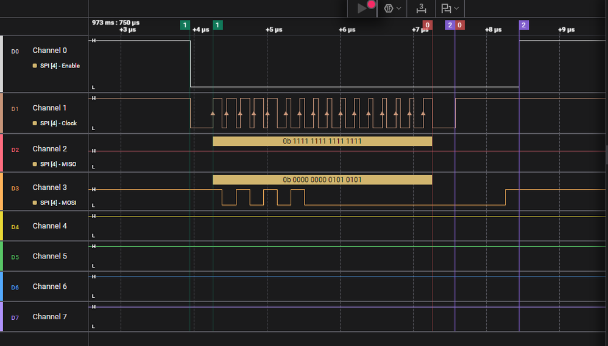Click the +9 µs time ruler label
Screen dimensions: 608x346
point(566,30)
